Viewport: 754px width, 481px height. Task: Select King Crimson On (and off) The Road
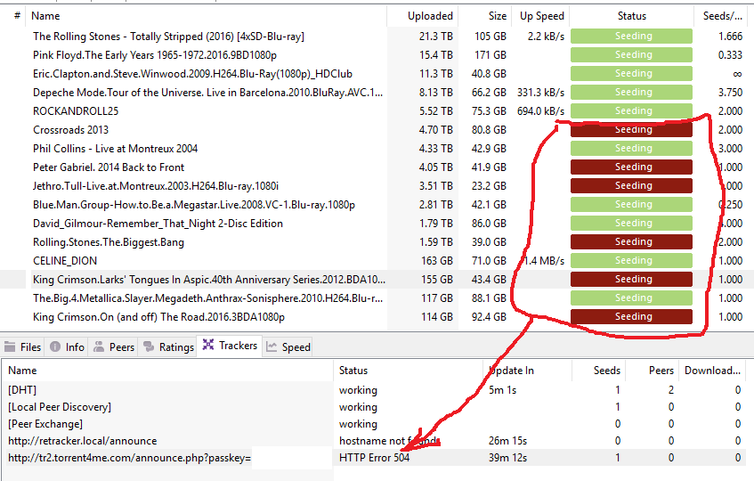[x=158, y=317]
